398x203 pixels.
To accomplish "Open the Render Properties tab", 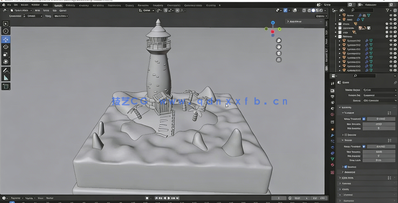I will [332, 90].
